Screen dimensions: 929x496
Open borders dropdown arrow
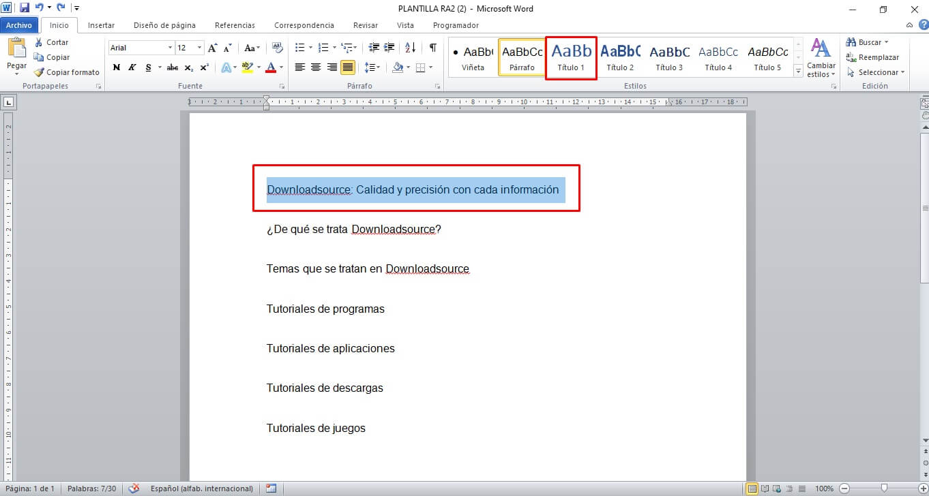430,67
